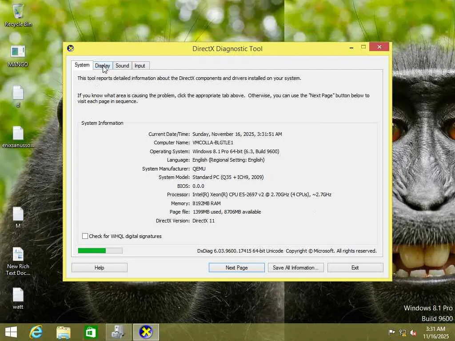Click the Language value English text
The image size is (455, 341).
tap(228, 160)
